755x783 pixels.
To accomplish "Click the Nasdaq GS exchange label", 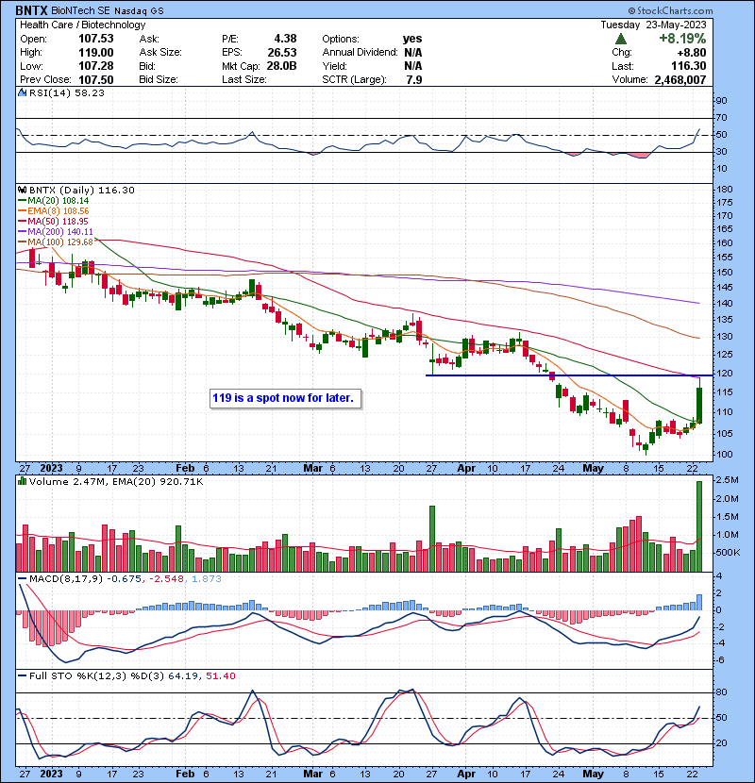I will click(x=139, y=11).
